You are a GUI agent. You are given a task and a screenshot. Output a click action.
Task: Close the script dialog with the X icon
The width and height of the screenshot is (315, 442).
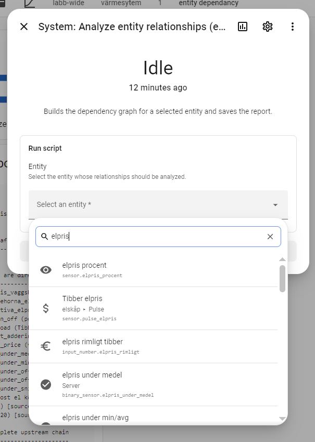(x=24, y=27)
